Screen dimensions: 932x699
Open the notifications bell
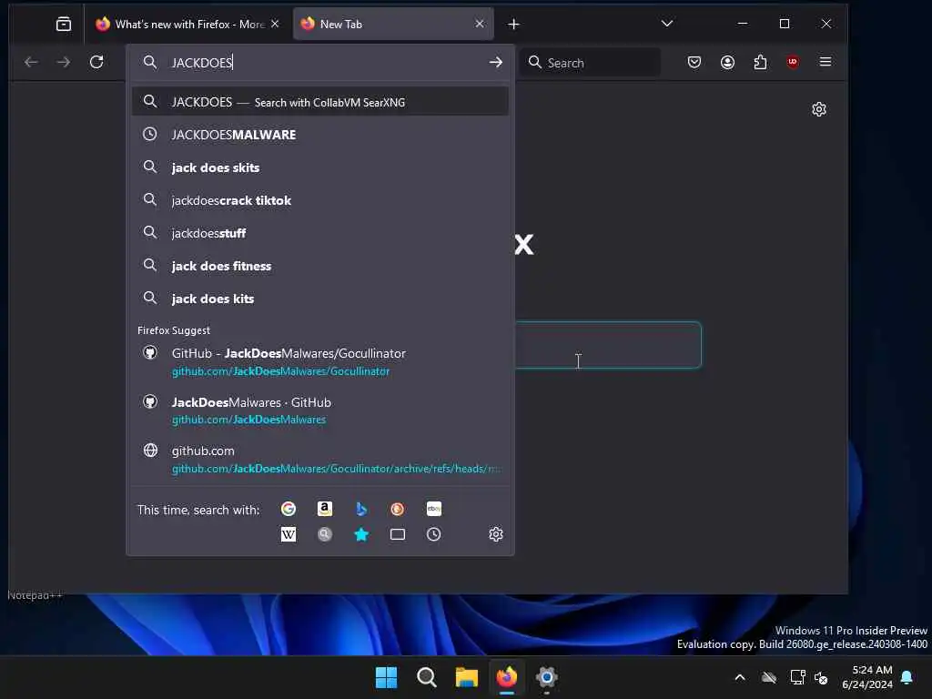point(907,677)
